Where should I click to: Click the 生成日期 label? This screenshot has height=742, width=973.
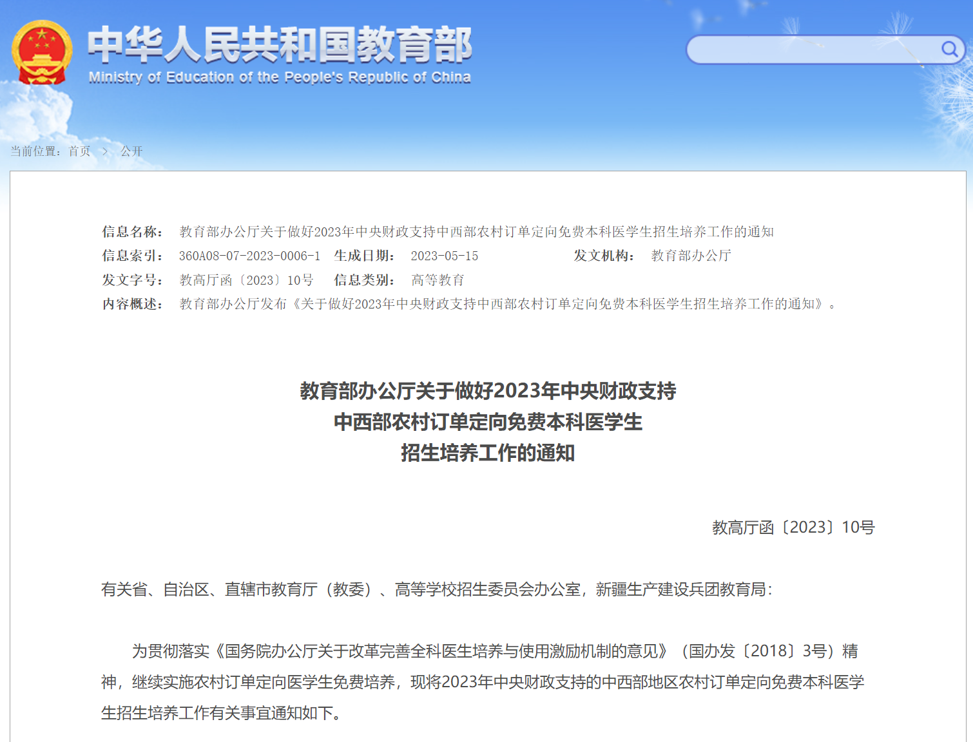(x=364, y=256)
